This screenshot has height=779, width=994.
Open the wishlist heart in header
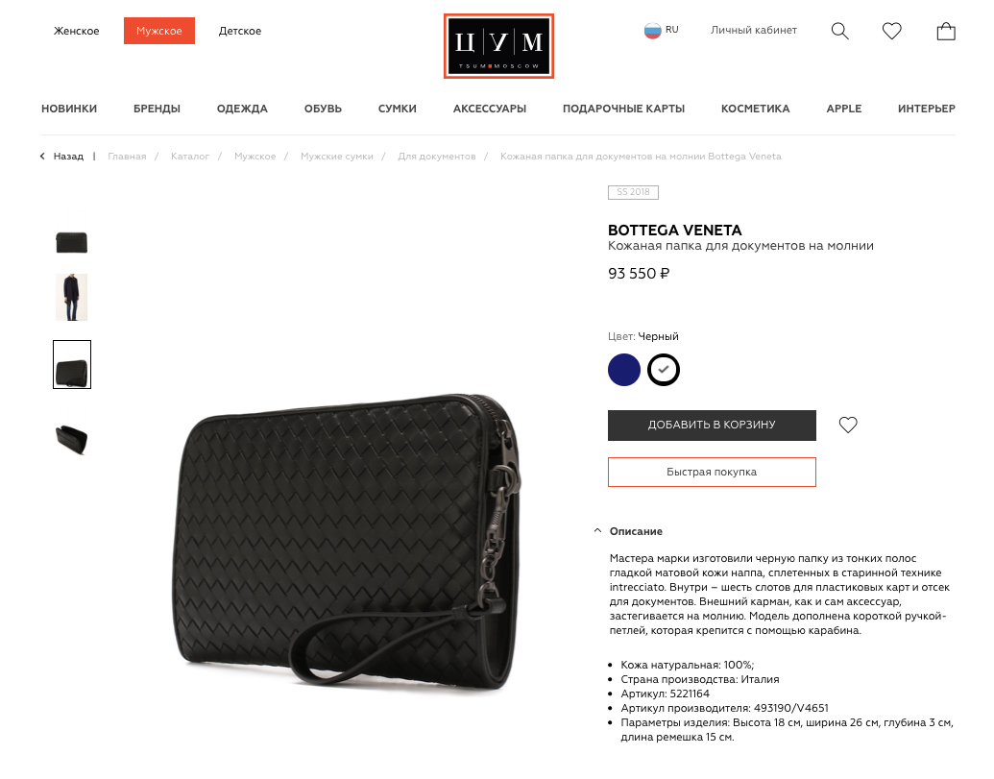tap(892, 31)
